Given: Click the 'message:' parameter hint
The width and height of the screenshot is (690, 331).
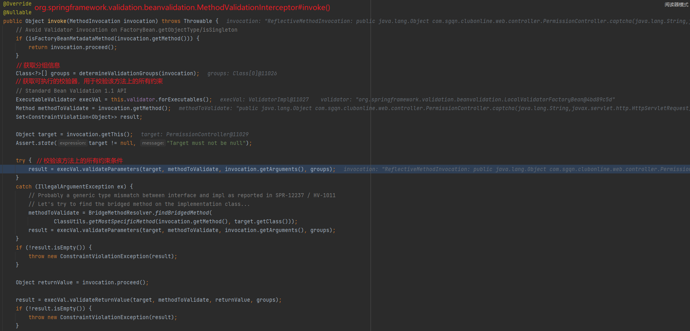Looking at the screenshot, I should pos(153,143).
